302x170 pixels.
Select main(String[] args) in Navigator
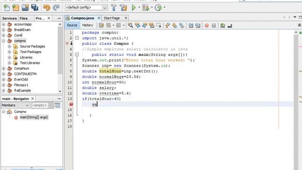pos(34,117)
